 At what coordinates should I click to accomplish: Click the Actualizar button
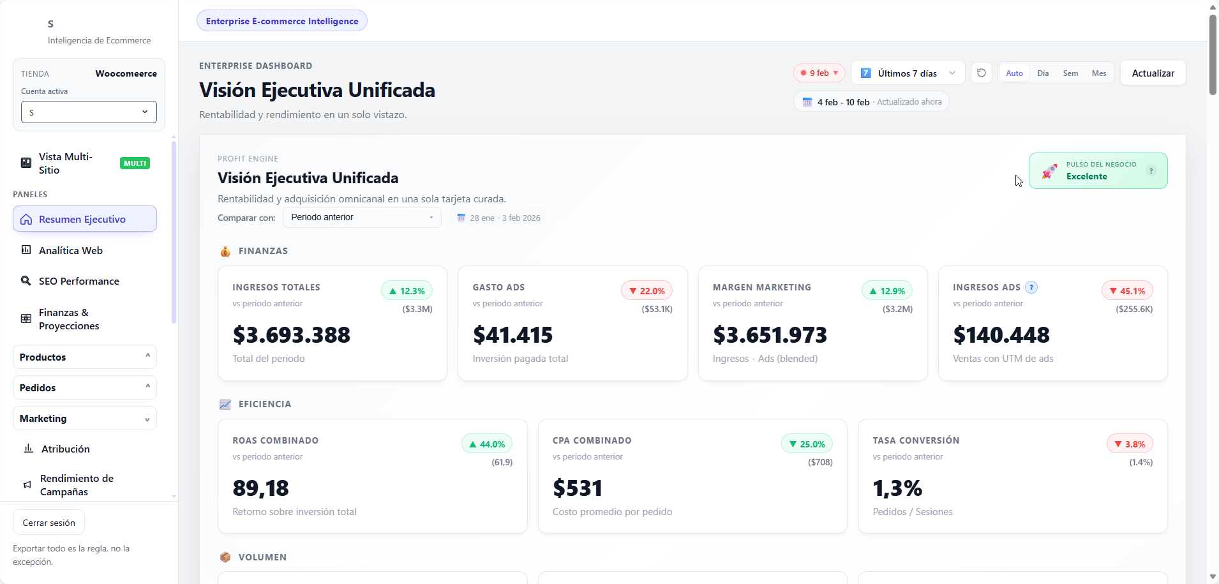pos(1153,73)
